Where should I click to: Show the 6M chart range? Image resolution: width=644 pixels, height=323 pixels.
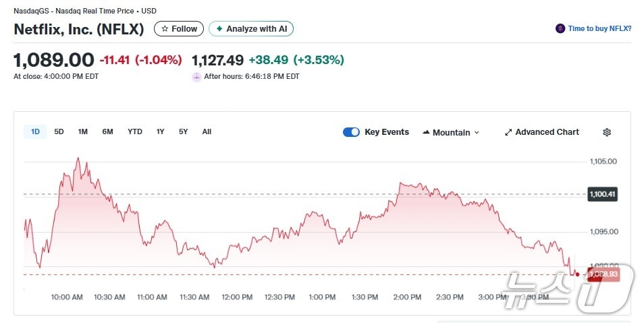click(107, 131)
